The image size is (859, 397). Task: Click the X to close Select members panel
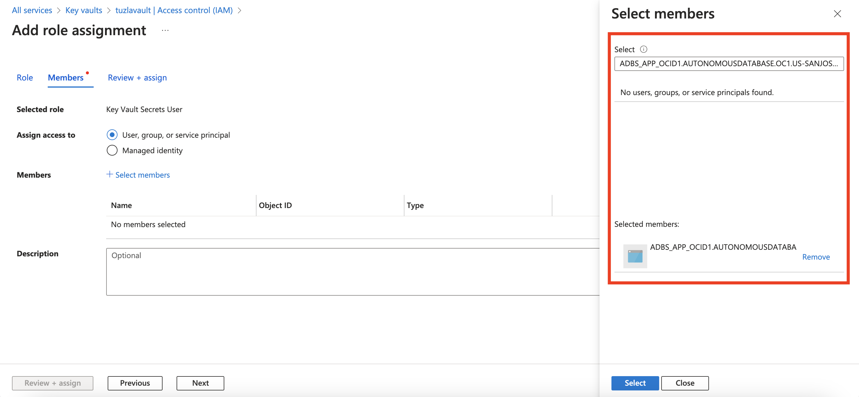(838, 14)
